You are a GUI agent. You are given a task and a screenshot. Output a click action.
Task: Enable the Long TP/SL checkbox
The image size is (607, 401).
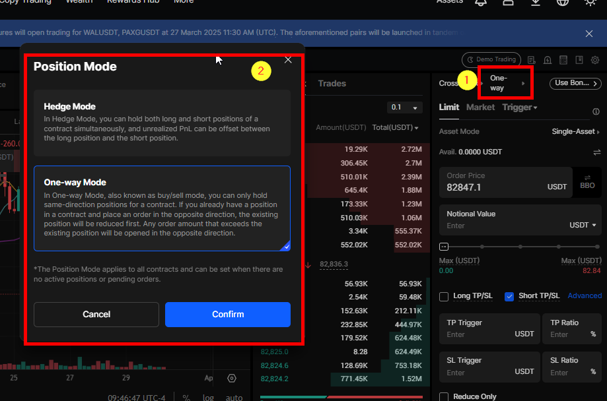click(x=445, y=296)
